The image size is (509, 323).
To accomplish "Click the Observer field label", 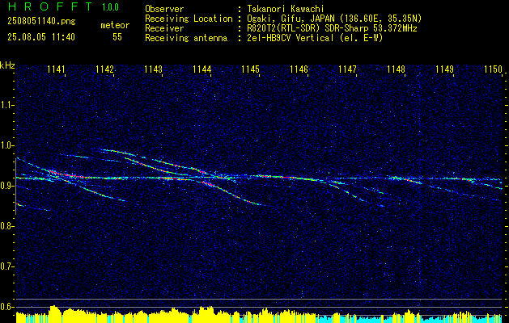I will coord(164,9).
